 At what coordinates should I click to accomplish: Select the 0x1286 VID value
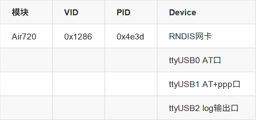[x=79, y=36]
